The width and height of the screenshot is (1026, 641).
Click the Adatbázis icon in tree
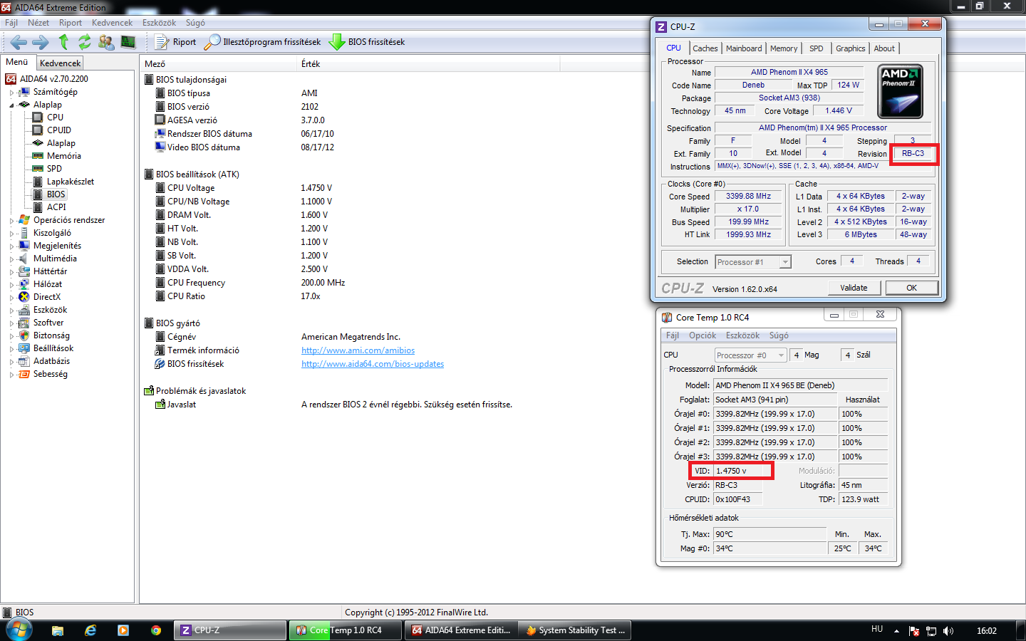coord(24,361)
